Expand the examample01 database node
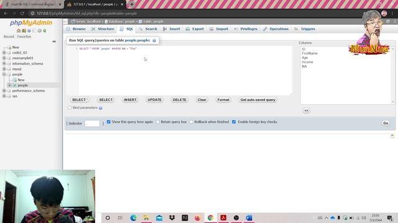Viewport: 398px width, 223px height. [4, 58]
